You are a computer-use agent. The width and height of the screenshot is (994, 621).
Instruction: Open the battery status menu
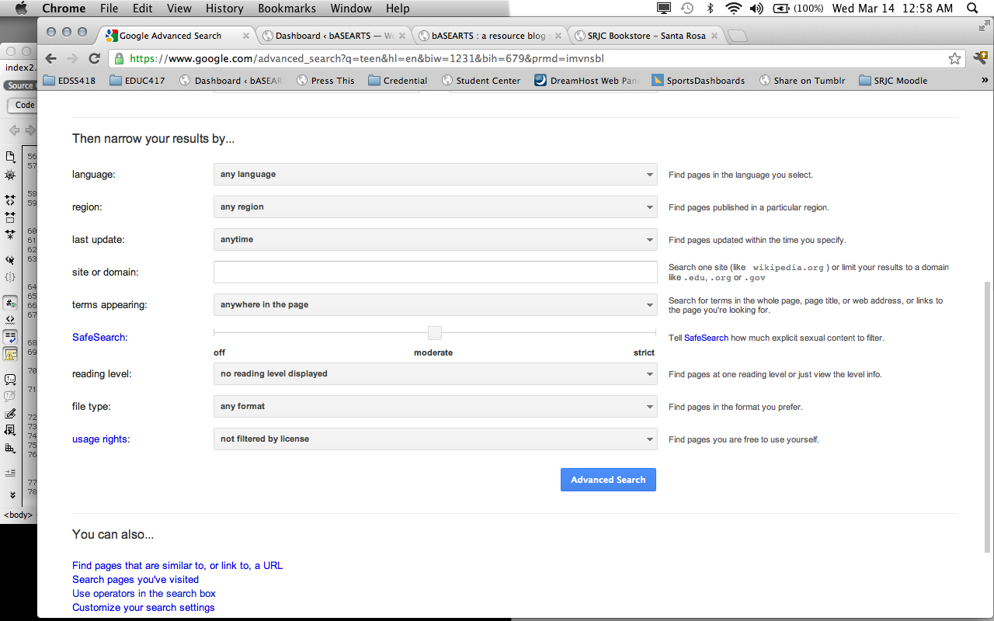click(x=798, y=9)
